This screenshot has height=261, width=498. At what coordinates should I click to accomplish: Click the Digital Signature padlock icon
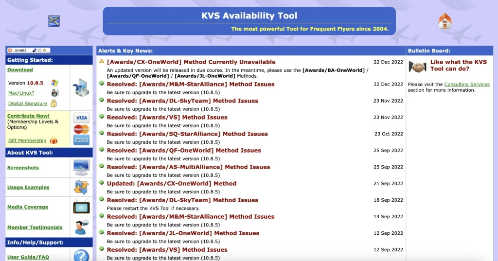click(x=53, y=103)
